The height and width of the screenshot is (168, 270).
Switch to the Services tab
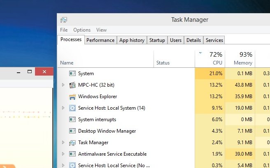click(214, 40)
